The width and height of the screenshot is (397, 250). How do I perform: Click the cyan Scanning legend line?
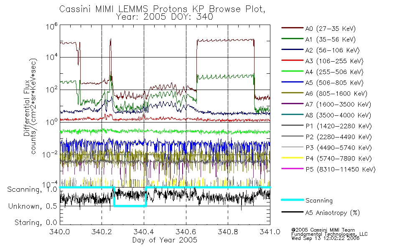(292, 200)
